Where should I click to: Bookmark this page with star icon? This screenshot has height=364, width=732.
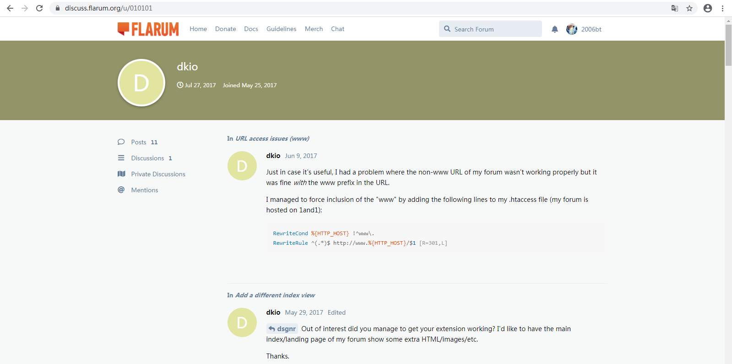[689, 8]
